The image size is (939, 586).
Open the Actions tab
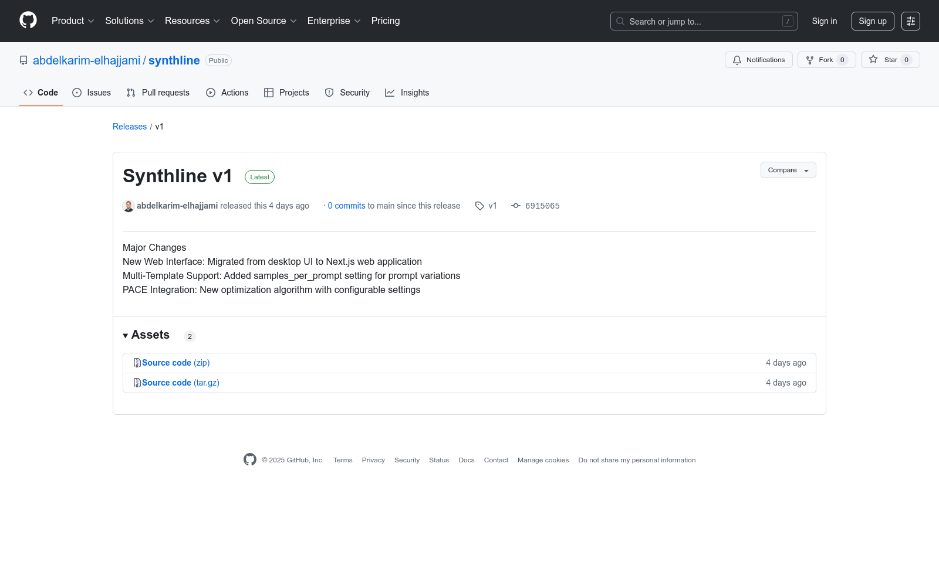[x=227, y=93]
